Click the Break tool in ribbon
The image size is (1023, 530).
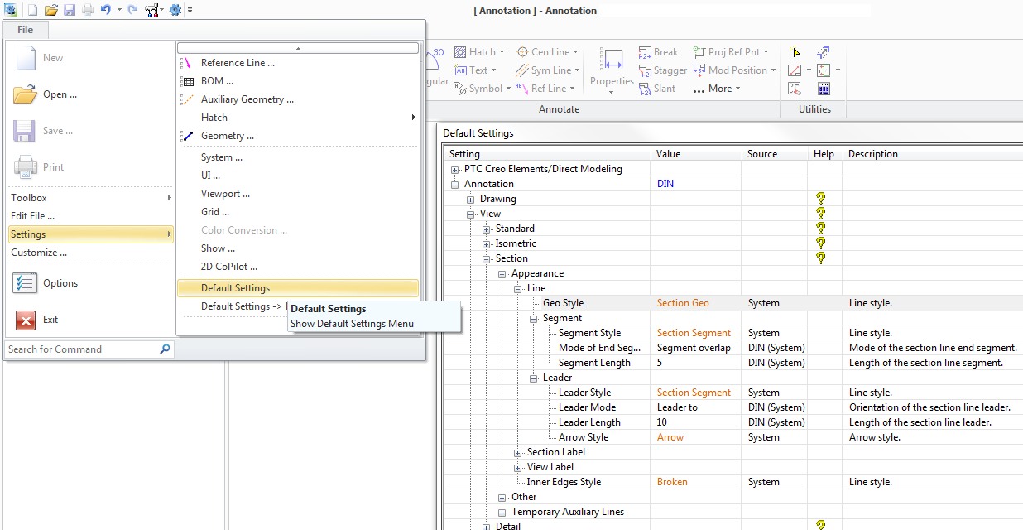[x=659, y=52]
